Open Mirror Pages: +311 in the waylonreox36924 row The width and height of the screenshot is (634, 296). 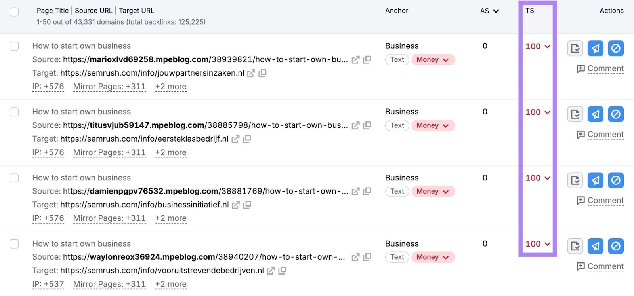point(109,284)
